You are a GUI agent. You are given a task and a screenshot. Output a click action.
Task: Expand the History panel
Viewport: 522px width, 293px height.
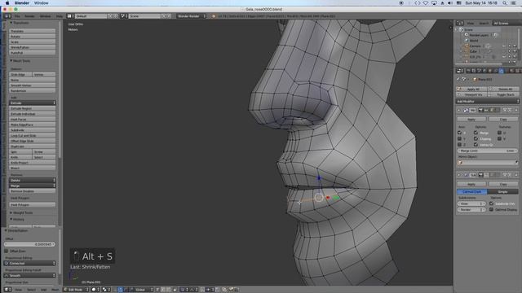[17, 219]
